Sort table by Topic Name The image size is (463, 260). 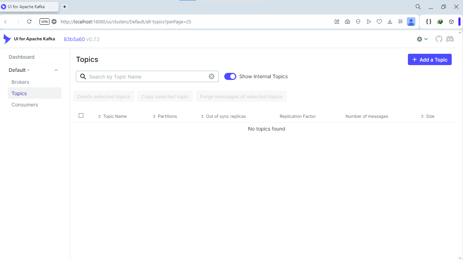(x=112, y=116)
